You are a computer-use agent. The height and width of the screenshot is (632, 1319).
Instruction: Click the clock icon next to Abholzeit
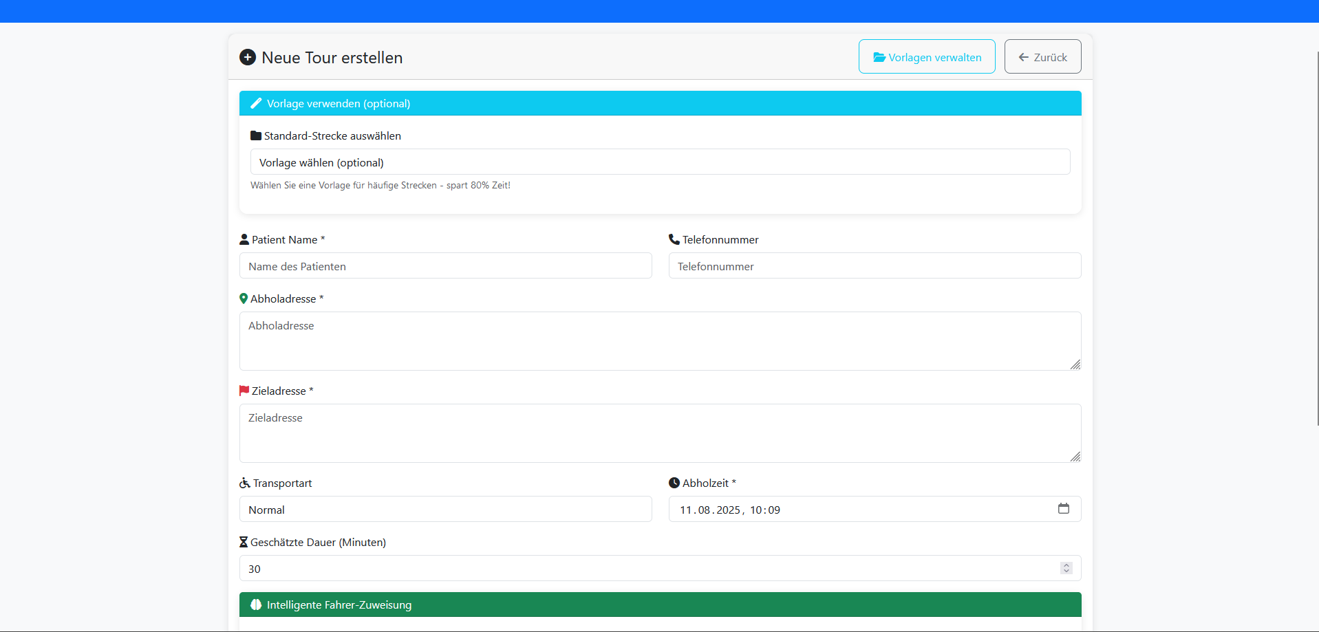(x=675, y=482)
